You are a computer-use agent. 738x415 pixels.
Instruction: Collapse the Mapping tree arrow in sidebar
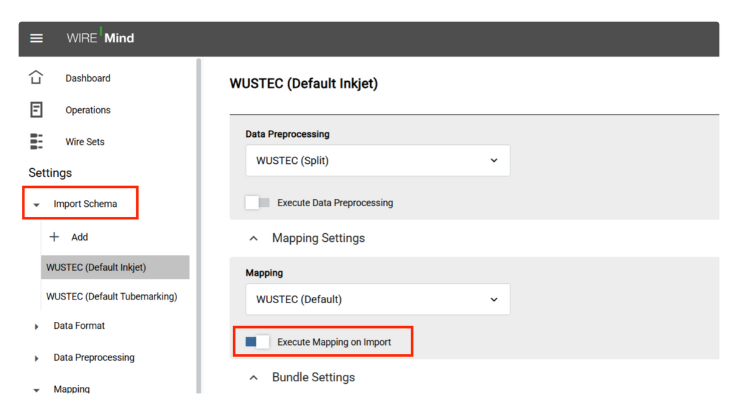click(36, 390)
